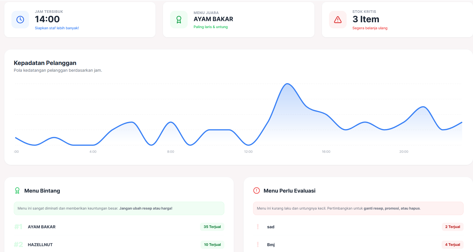Click the 8:00 label on chart axis

[171, 152]
